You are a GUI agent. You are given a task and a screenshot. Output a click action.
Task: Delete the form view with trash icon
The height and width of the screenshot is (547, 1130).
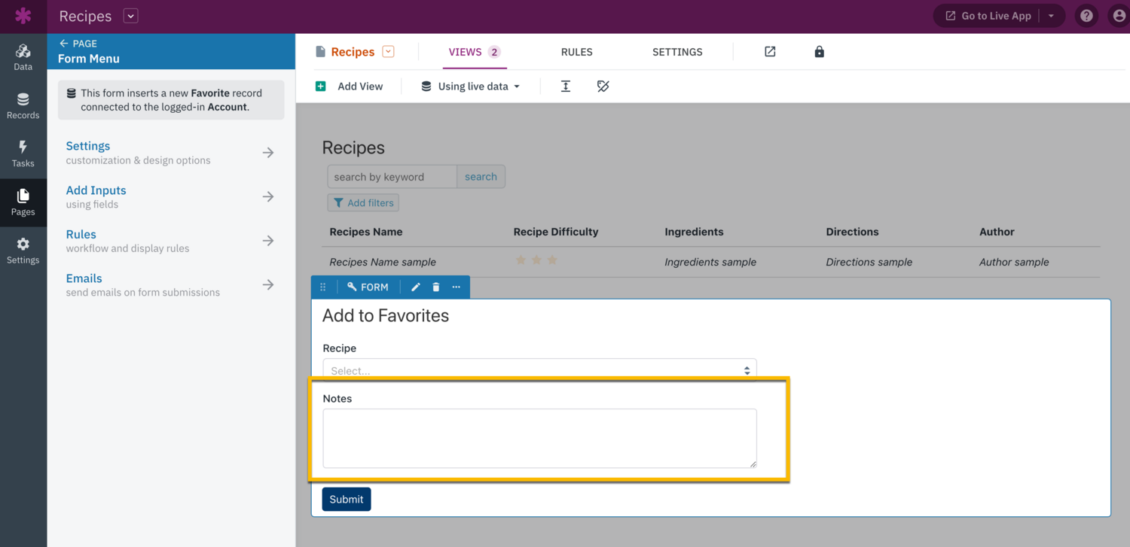[x=436, y=287]
